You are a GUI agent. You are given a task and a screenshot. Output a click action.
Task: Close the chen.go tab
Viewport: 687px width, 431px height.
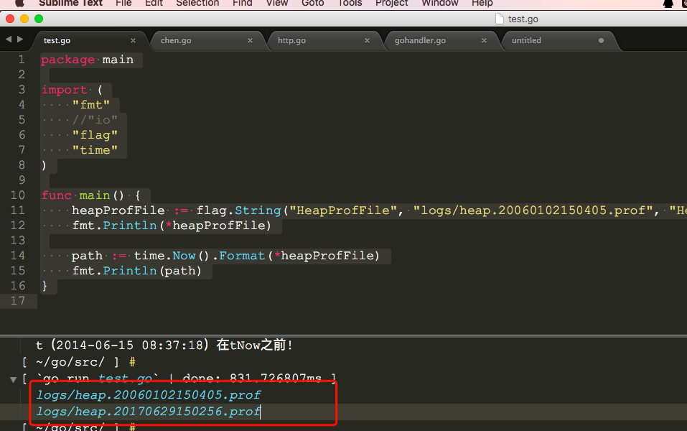[250, 40]
